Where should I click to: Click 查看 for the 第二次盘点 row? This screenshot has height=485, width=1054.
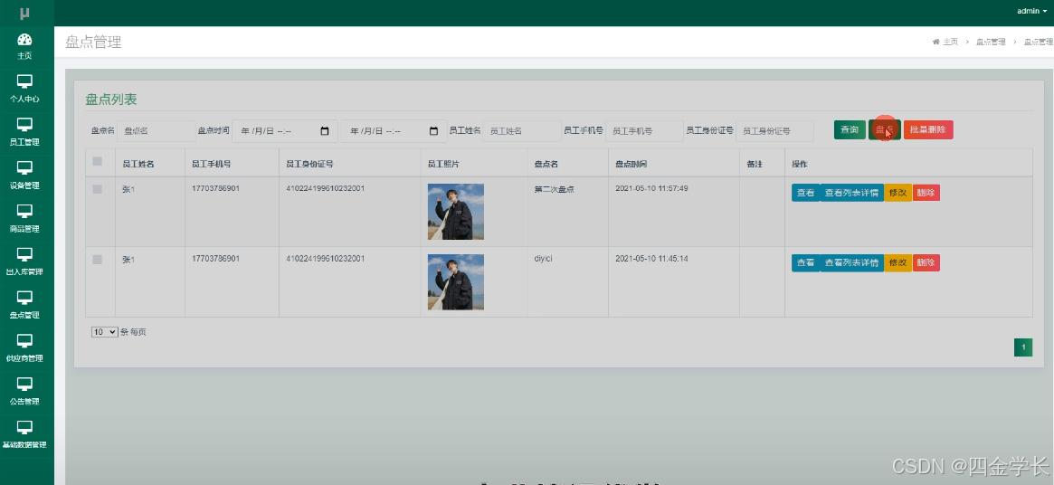coord(805,193)
